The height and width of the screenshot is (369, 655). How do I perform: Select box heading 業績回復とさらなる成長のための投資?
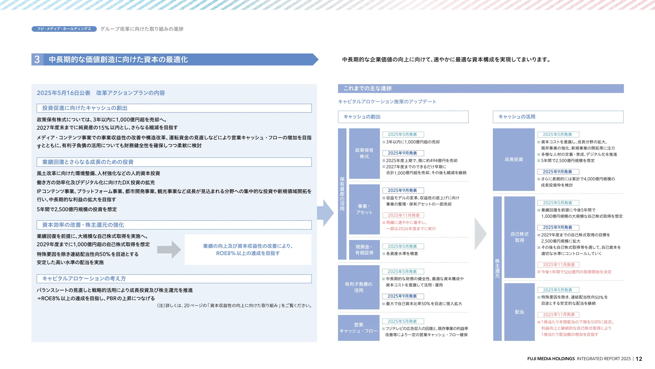click(x=174, y=162)
